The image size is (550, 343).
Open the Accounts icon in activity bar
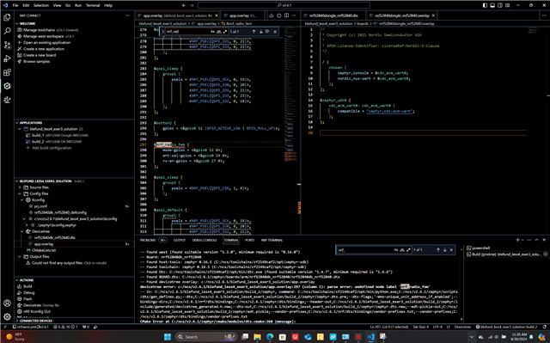[x=7, y=303]
